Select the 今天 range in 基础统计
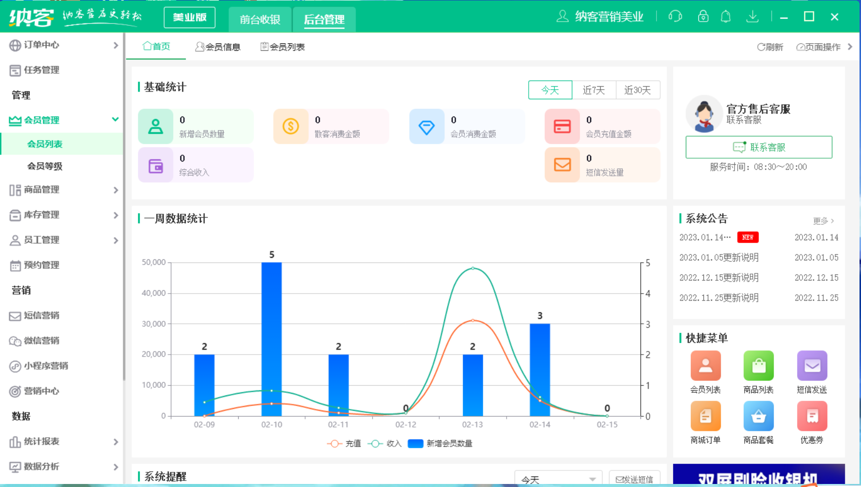This screenshot has width=861, height=487. coord(550,90)
